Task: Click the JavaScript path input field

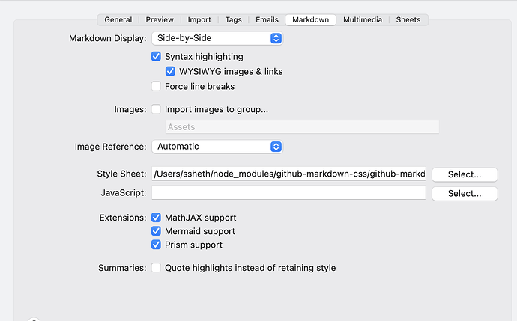Action: click(x=288, y=193)
